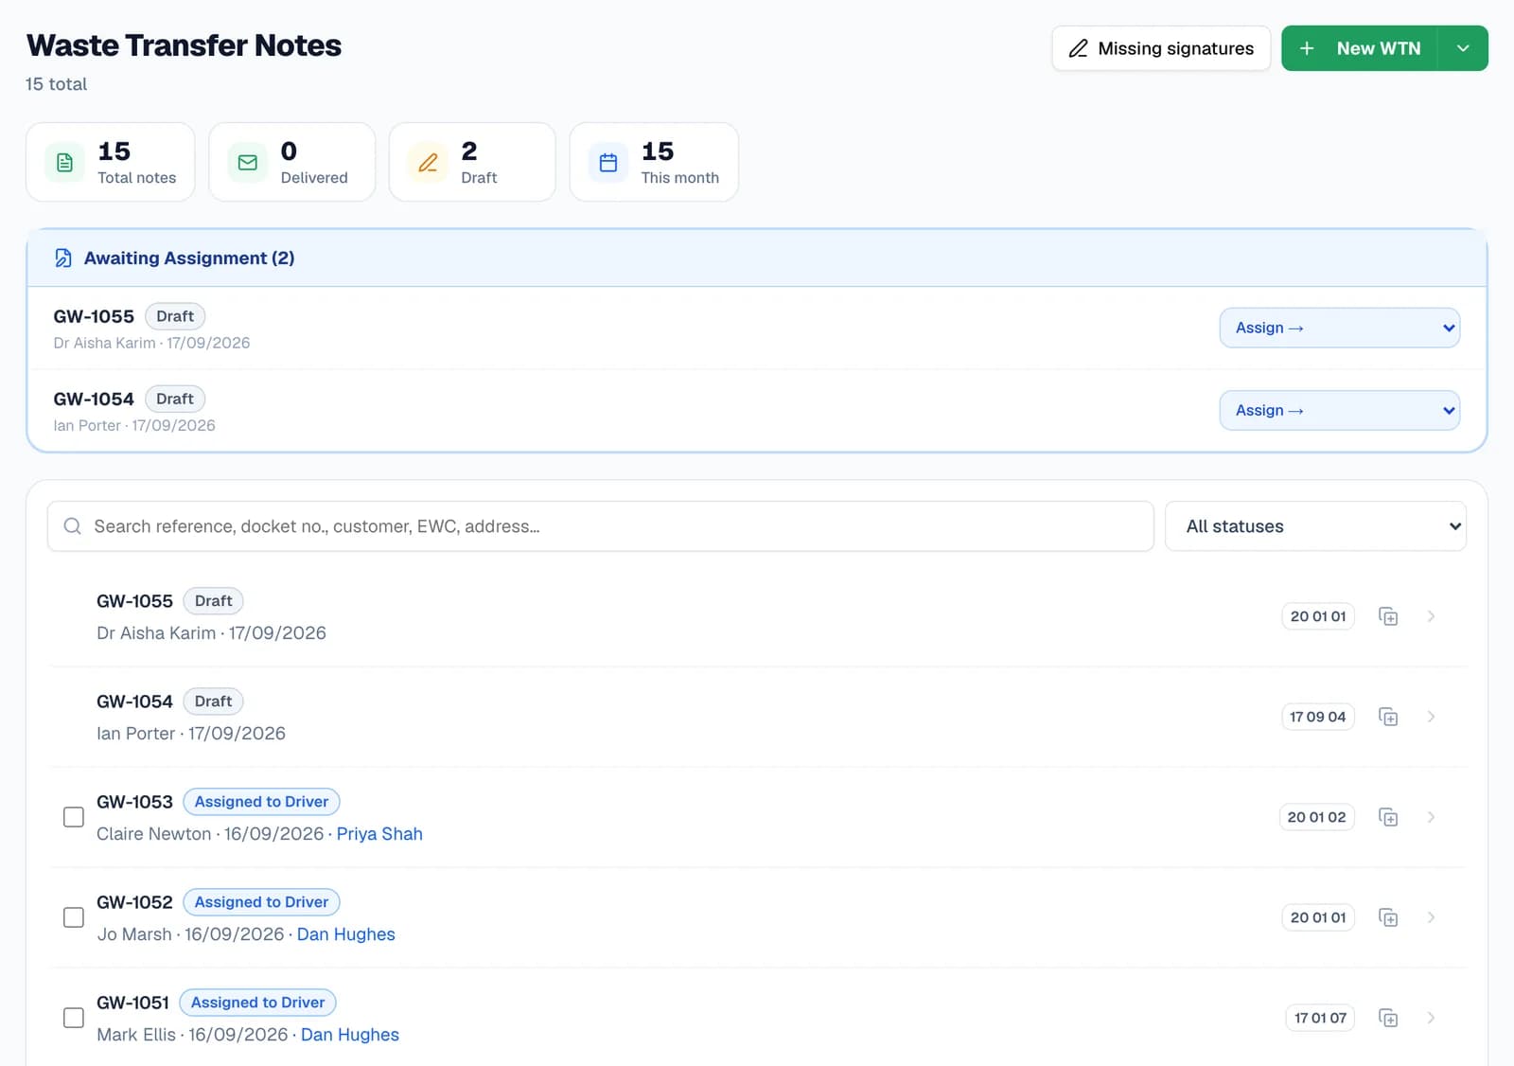Click the Total notes document icon
Image resolution: width=1514 pixels, height=1066 pixels.
(64, 163)
